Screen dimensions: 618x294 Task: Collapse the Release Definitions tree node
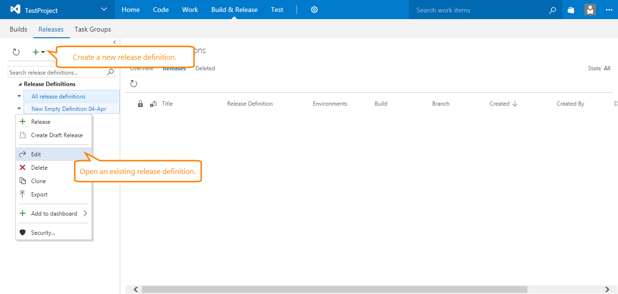[x=20, y=84]
